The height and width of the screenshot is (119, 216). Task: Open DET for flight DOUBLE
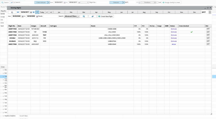pyautogui.click(x=208, y=38)
